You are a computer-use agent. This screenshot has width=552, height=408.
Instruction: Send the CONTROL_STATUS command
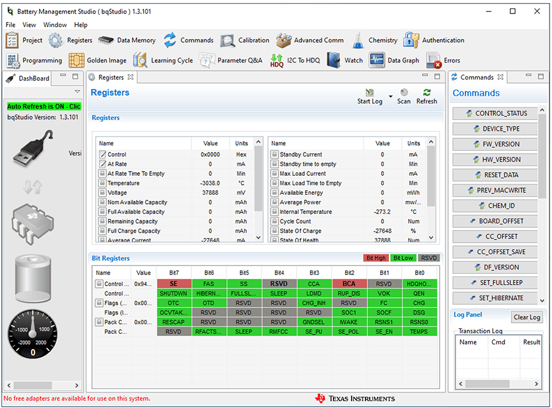pos(495,113)
